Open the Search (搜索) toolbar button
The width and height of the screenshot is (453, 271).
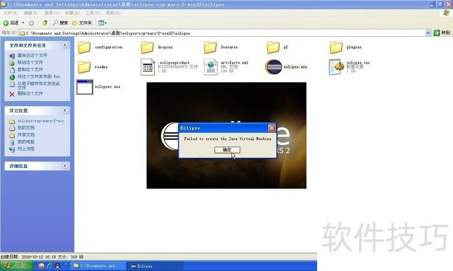tap(61, 23)
